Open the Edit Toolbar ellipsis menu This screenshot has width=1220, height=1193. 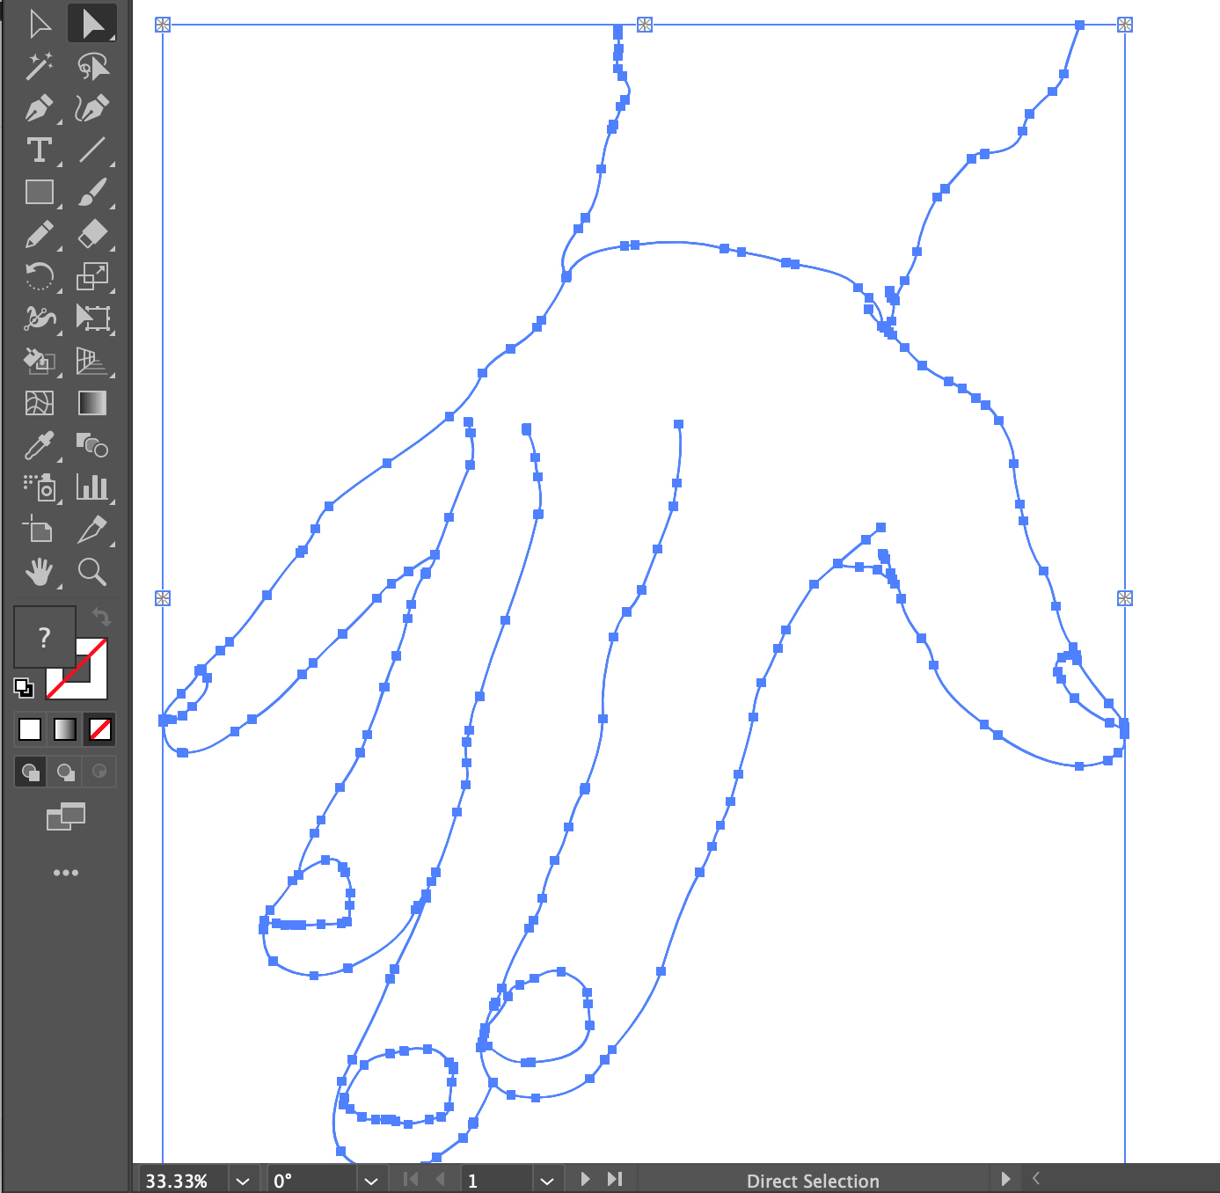pyautogui.click(x=68, y=872)
